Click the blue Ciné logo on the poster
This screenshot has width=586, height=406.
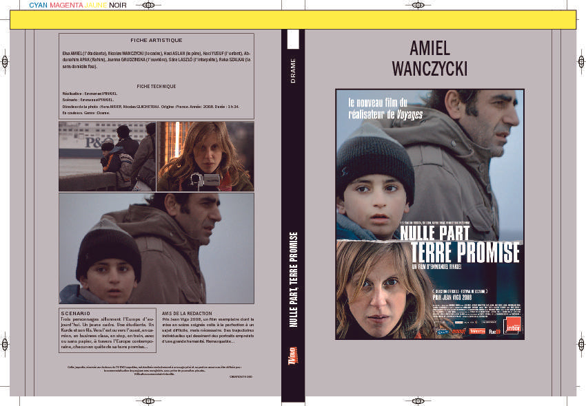443,331
